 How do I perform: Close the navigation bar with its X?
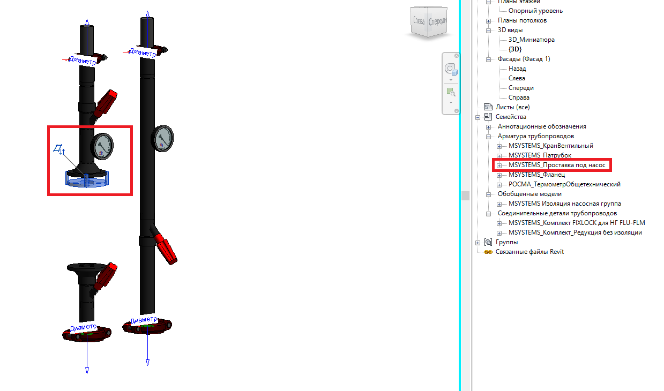point(457,56)
